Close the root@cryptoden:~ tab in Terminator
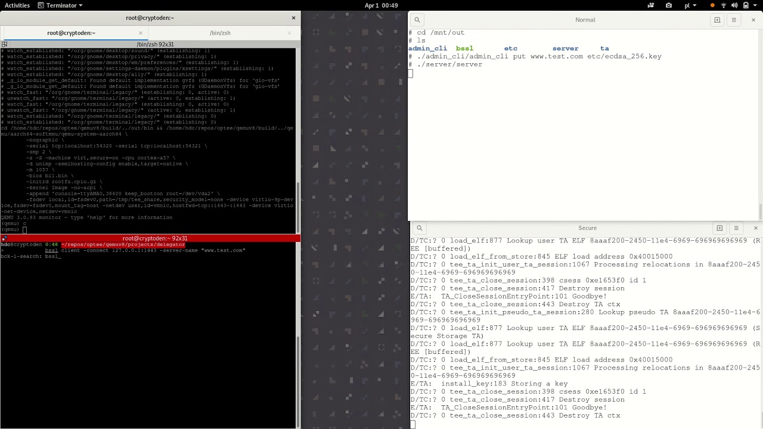 point(141,33)
